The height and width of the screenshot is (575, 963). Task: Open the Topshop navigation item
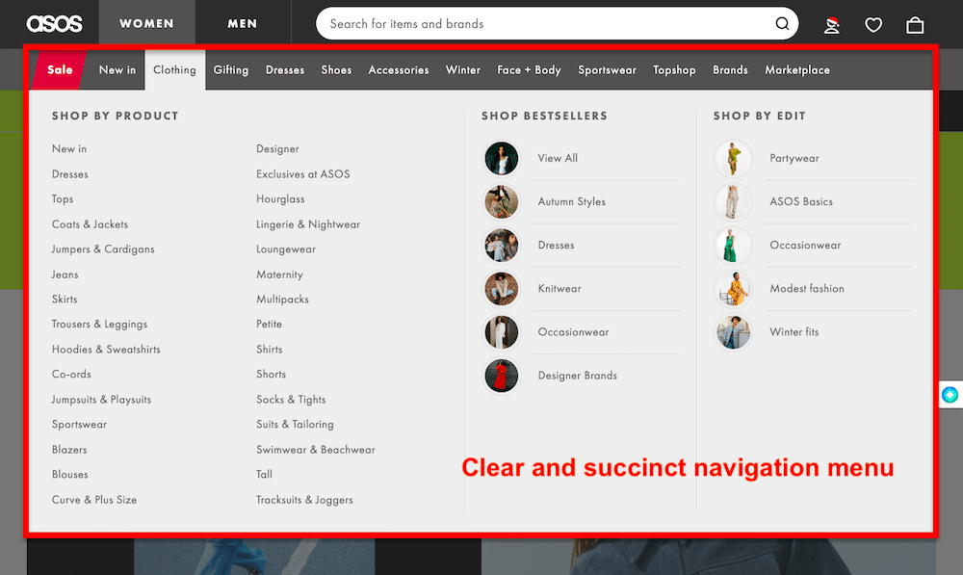(x=674, y=70)
